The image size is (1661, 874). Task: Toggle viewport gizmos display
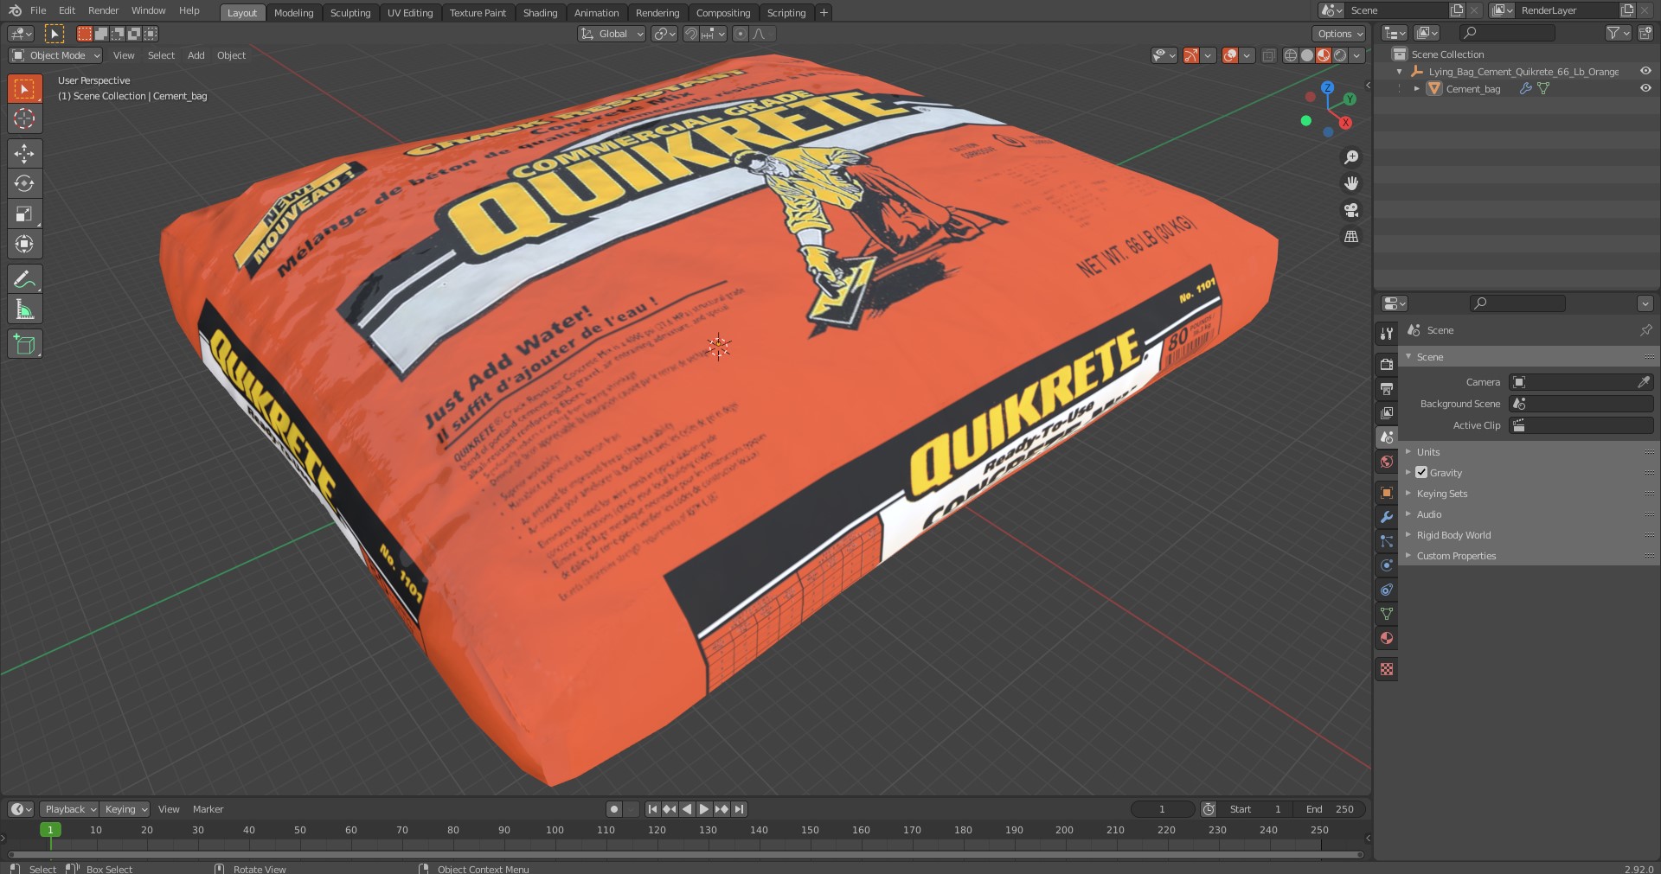(1191, 55)
